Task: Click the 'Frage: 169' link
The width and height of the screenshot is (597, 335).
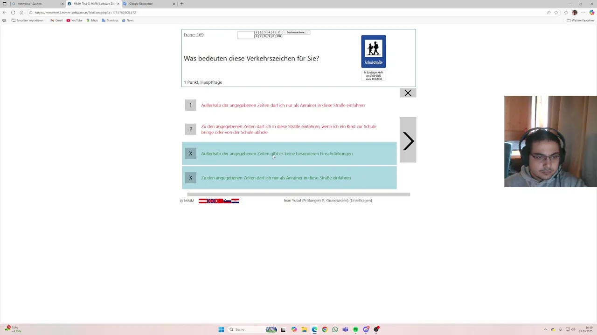Action: [x=194, y=35]
